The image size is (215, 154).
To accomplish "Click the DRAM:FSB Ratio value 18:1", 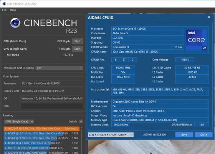I will (x=202, y=125).
